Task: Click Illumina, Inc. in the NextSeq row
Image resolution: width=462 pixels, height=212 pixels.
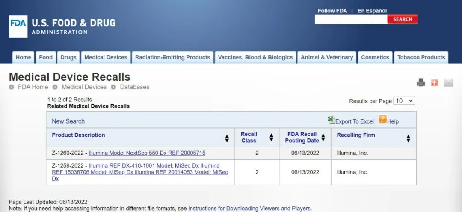Action: click(352, 153)
